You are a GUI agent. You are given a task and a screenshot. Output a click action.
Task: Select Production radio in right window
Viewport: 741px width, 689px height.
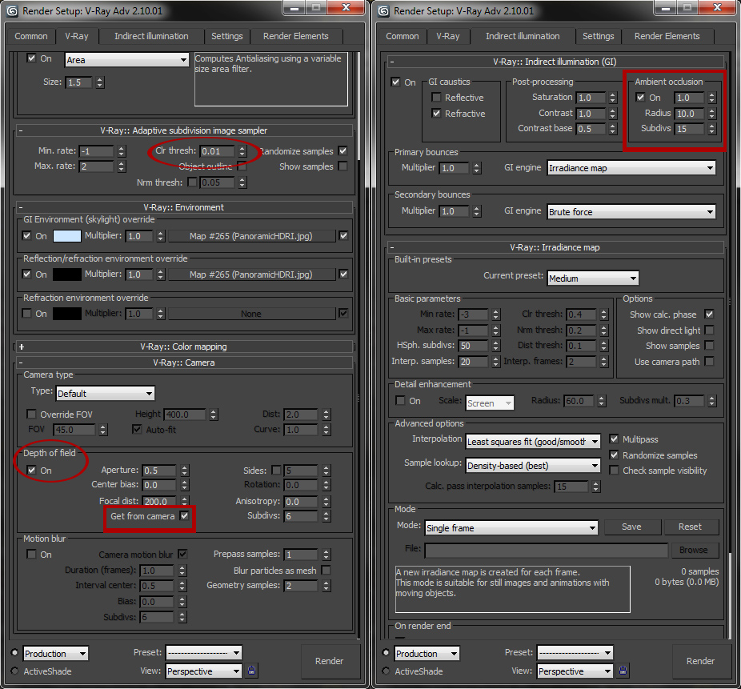pyautogui.click(x=386, y=653)
